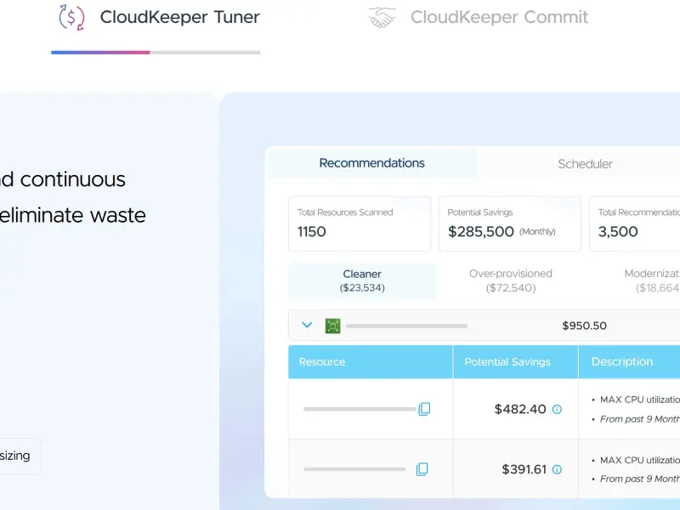Click the Total Recommendations 3,500 card
This screenshot has height=510, width=680.
[634, 224]
